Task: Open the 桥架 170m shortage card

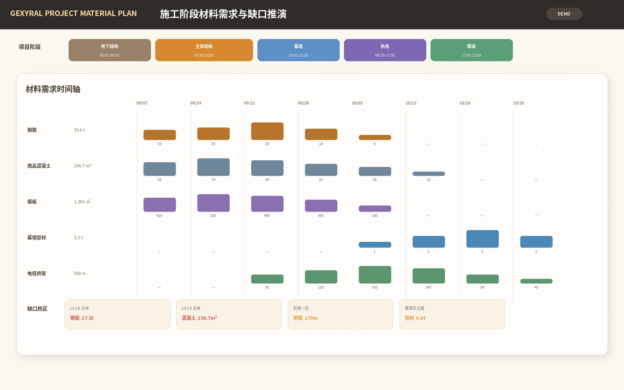Action: [x=341, y=315]
